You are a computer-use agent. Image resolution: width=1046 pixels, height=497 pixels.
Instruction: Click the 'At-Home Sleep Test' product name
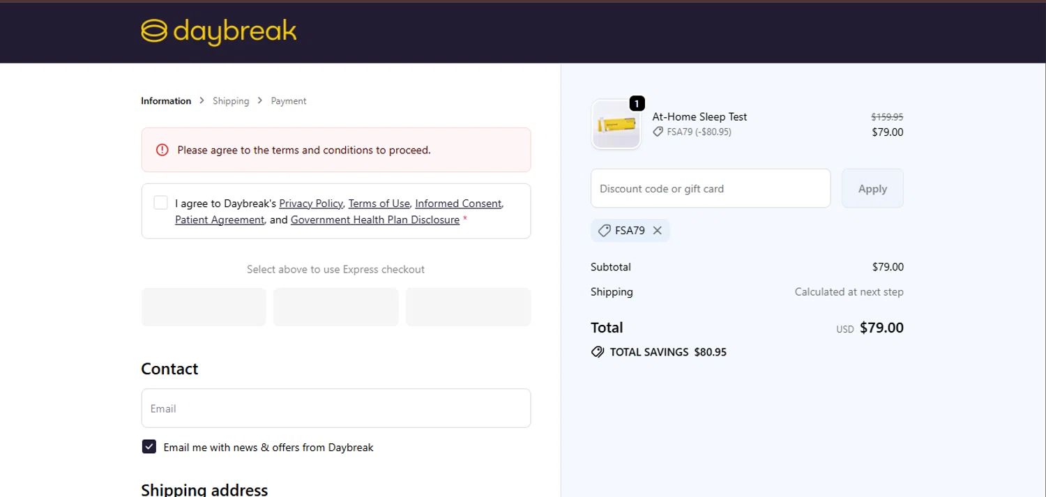[x=699, y=117]
